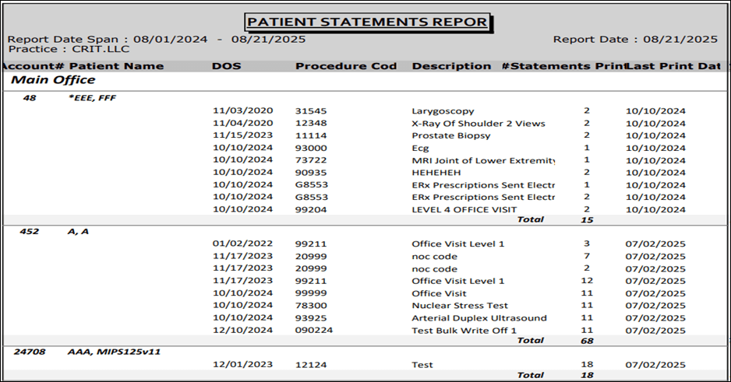Click Arterial Duplex Ultrasound description
Viewport: 731px width, 382px height.
click(479, 318)
